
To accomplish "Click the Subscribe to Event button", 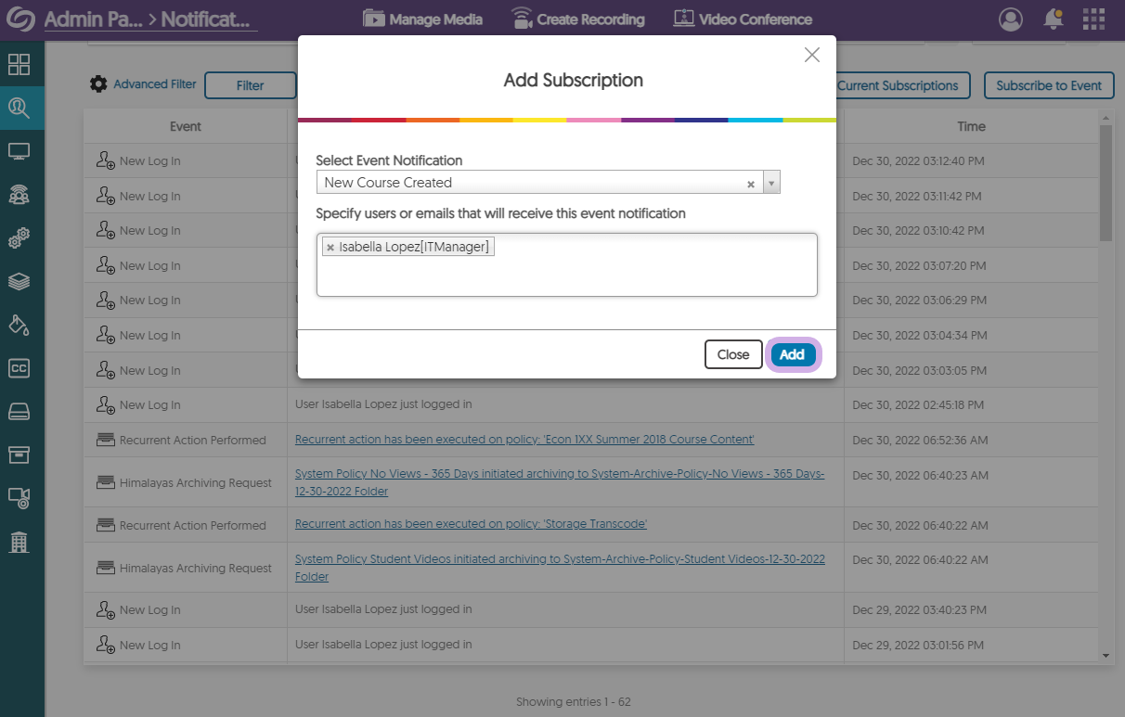I will pos(1049,85).
